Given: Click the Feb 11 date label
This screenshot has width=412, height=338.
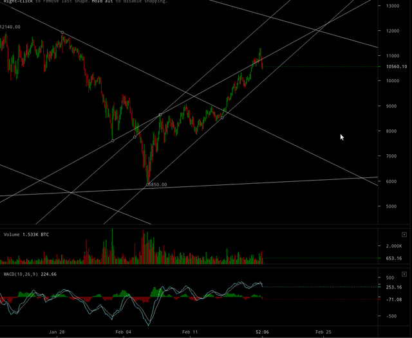Looking at the screenshot, I should (x=190, y=332).
